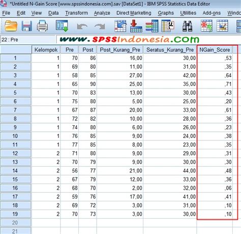Click the Insert cases icon
Screen dimensions: 241x234
(206, 26)
